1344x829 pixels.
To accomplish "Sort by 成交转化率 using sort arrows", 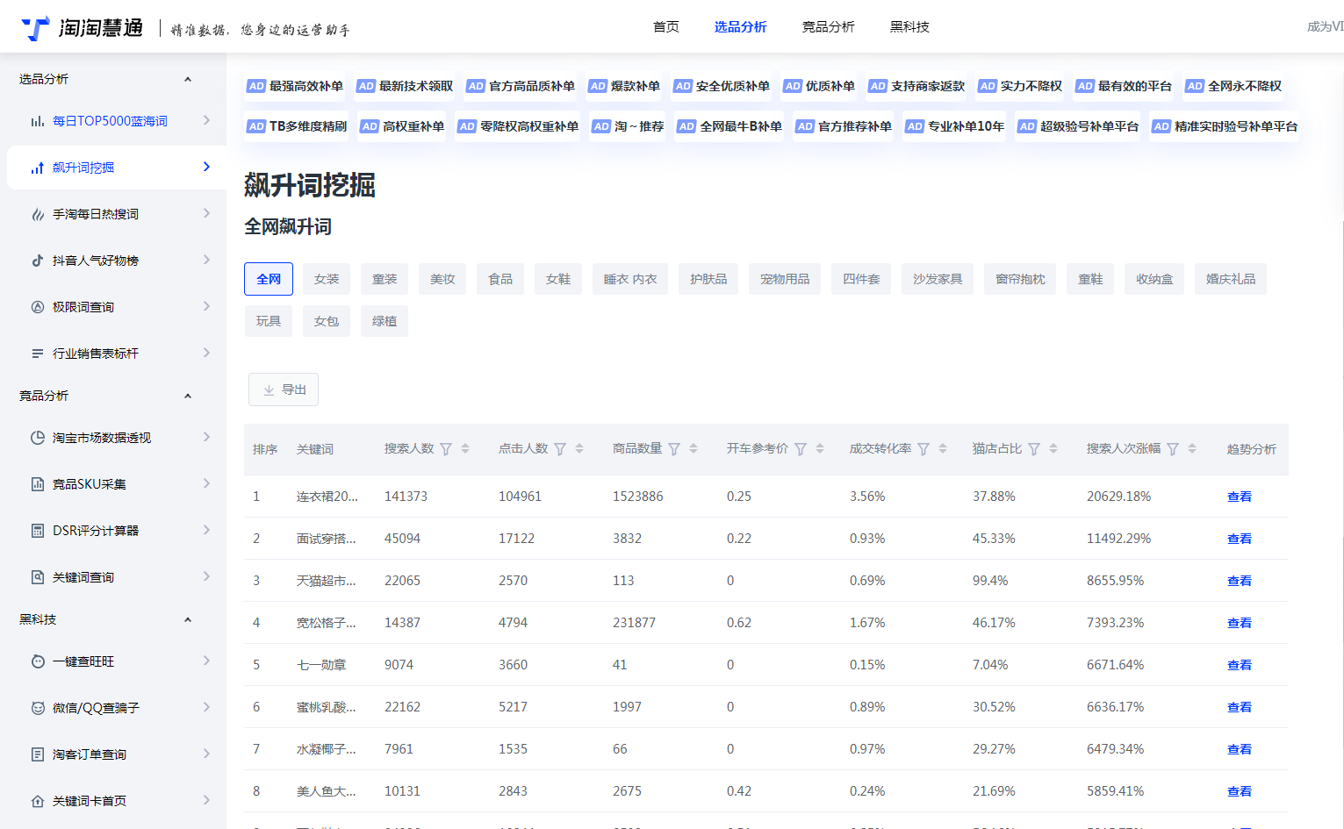I will coord(943,448).
